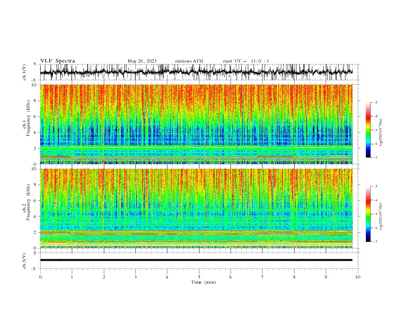Click inside the ch.1 spectrogram panel
This screenshot has width=403, height=311.
click(x=196, y=124)
